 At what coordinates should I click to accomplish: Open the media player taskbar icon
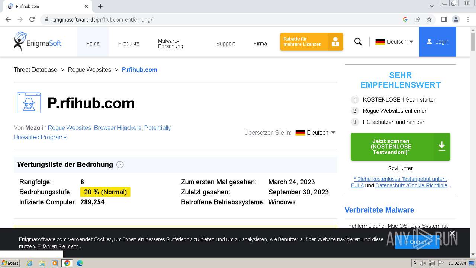pos(55,263)
